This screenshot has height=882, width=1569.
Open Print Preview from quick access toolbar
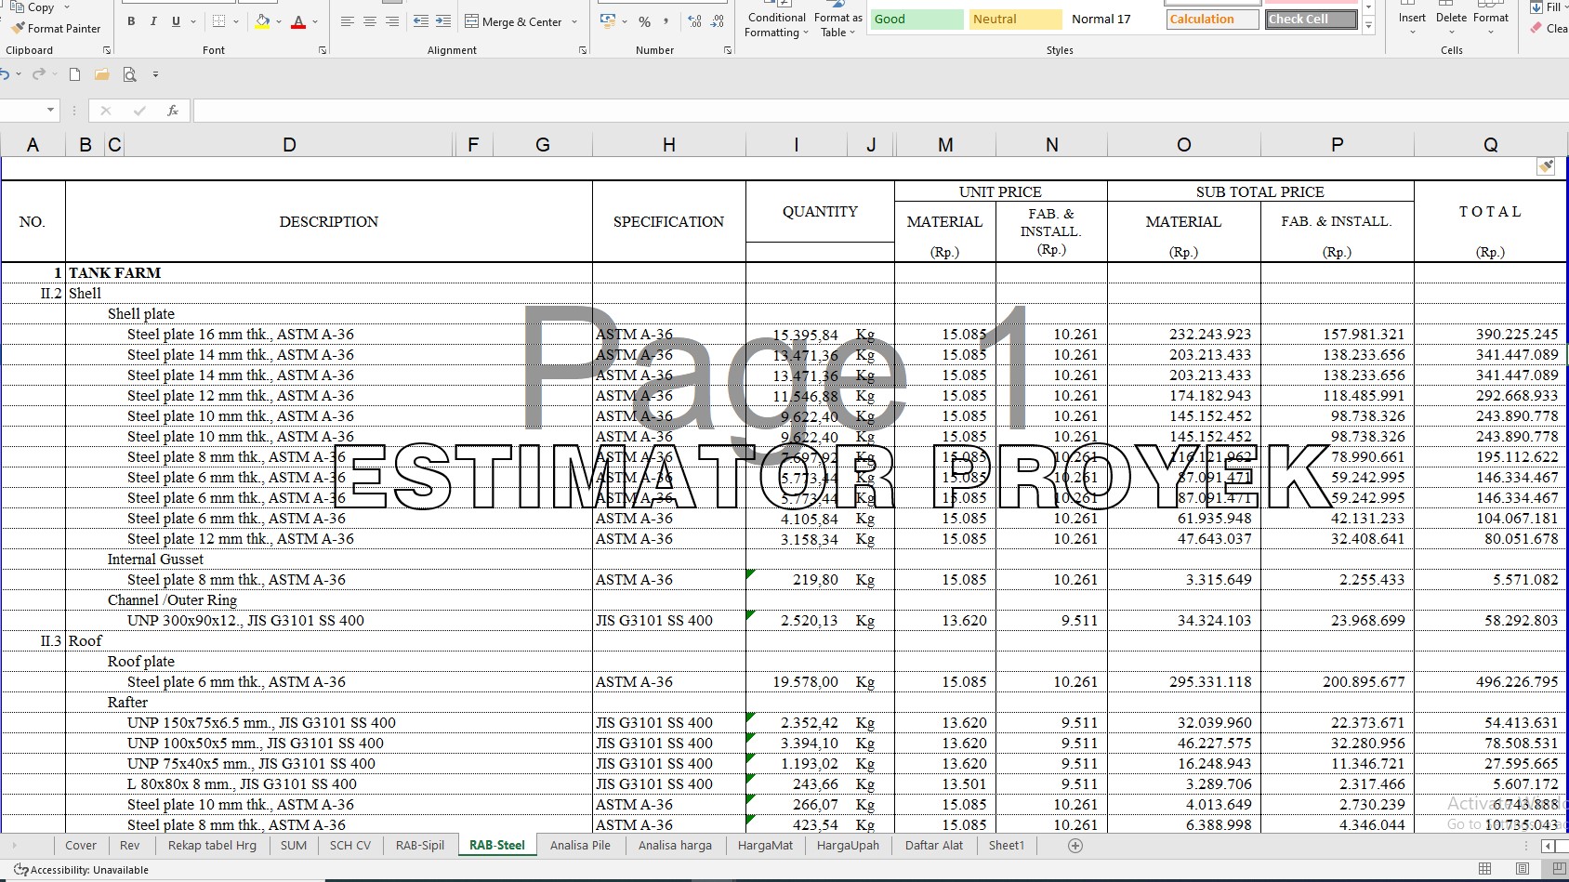129,74
